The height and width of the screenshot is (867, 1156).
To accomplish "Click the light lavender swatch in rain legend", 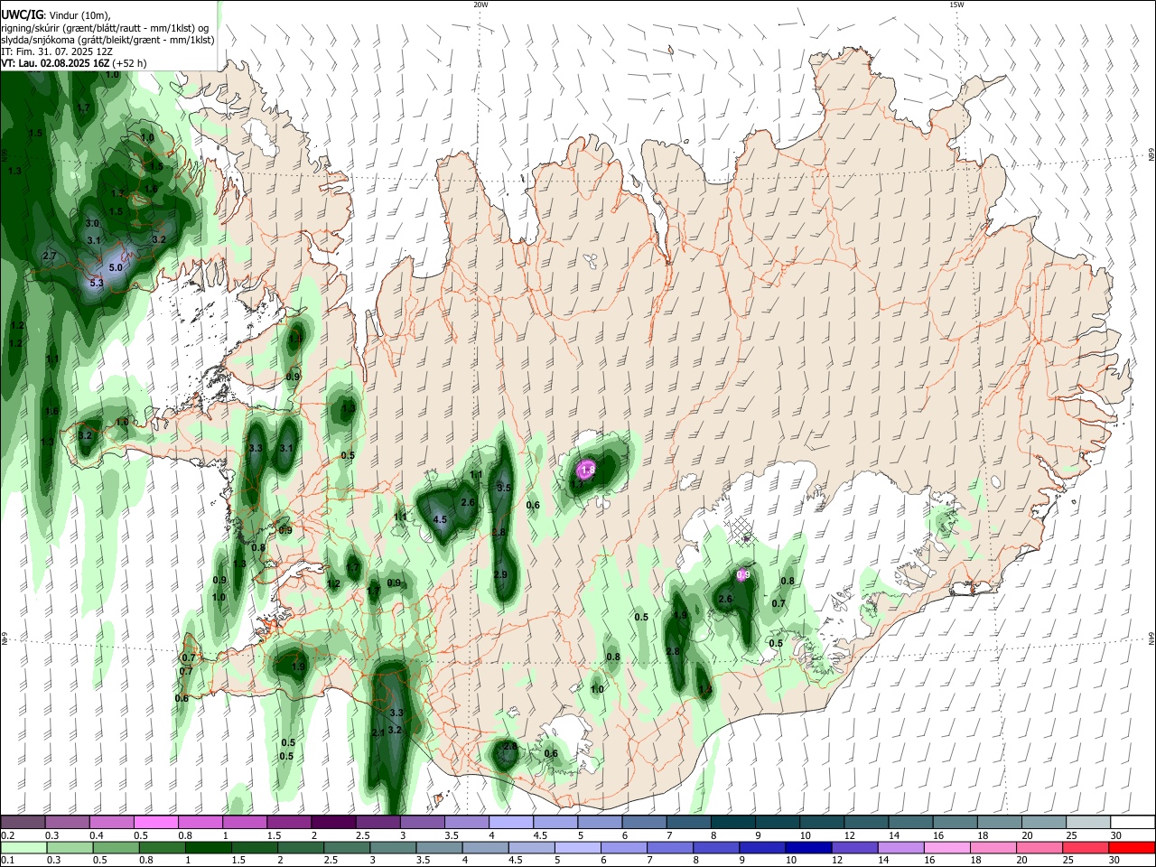I will click(576, 848).
